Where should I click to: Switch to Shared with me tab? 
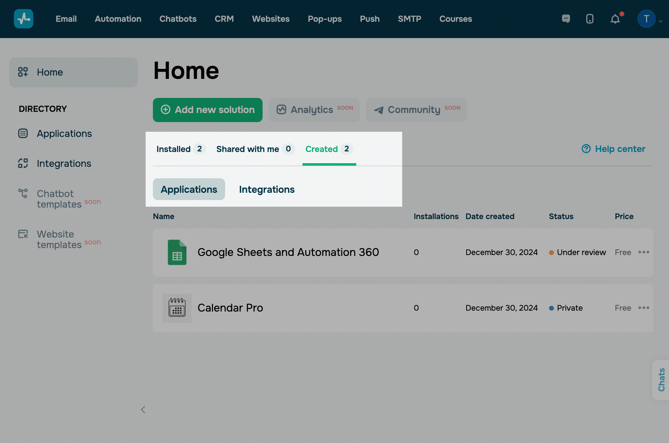coord(256,149)
